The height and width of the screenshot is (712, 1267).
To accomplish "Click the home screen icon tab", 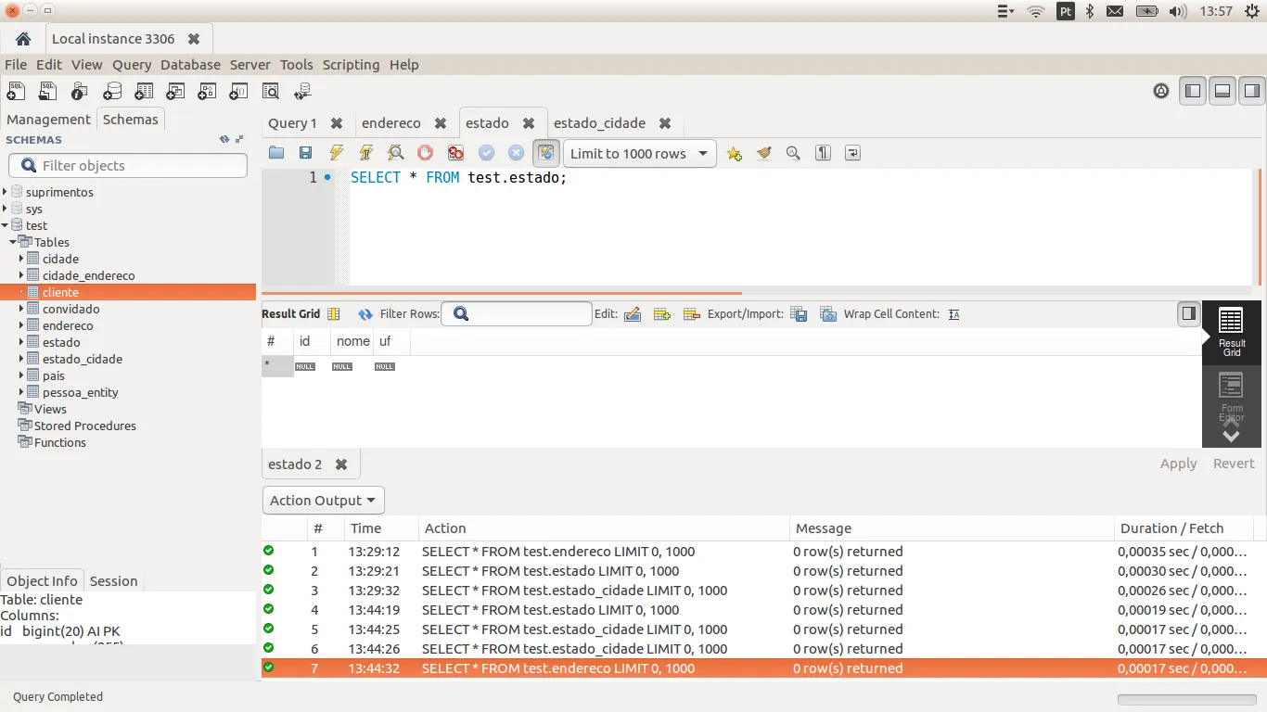I will pos(23,39).
